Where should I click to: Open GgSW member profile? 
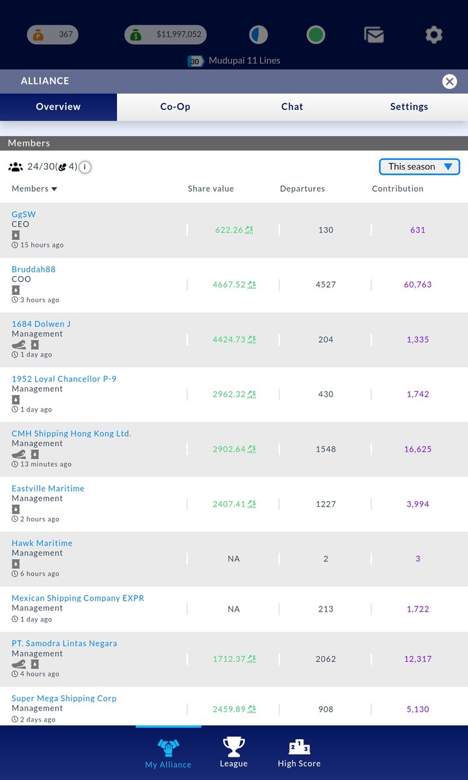24,214
